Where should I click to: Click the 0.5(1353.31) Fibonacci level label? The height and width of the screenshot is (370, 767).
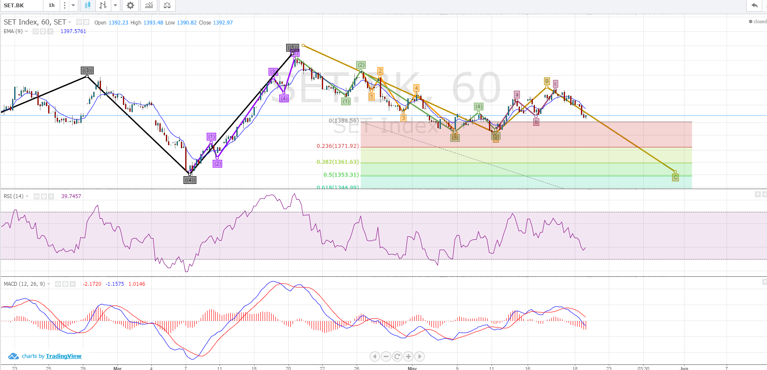[x=341, y=175]
